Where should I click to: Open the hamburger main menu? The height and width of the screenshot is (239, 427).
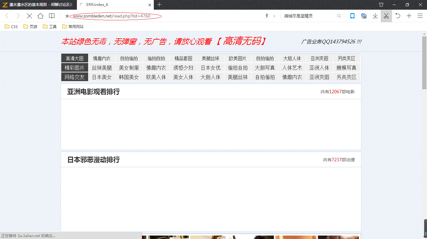(420, 16)
